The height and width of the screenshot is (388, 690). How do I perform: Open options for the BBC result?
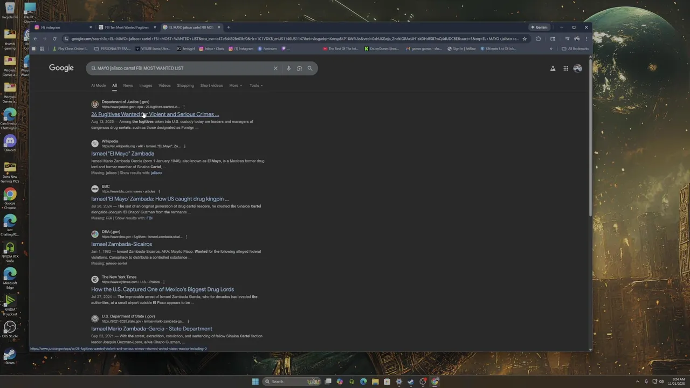coord(159,191)
